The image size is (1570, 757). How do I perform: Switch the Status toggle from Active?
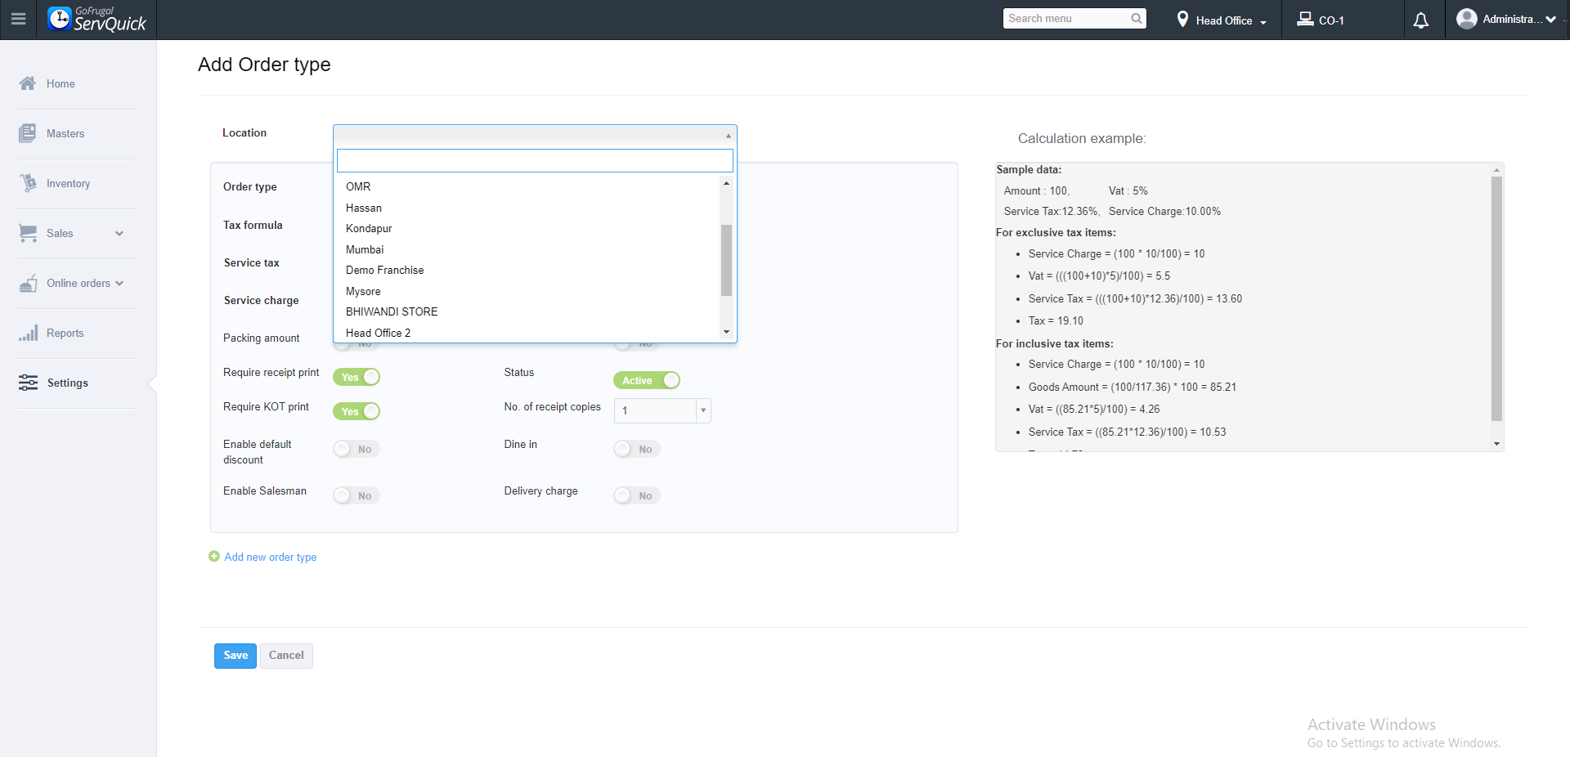tap(646, 380)
